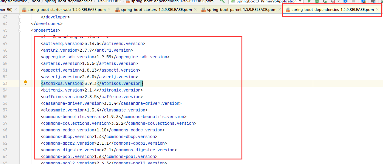Viewport: 383px width, 164px height.
Task: Switch to spring-boot-starters-1.5.9.RELEASE.pom tab
Action: click(156, 10)
